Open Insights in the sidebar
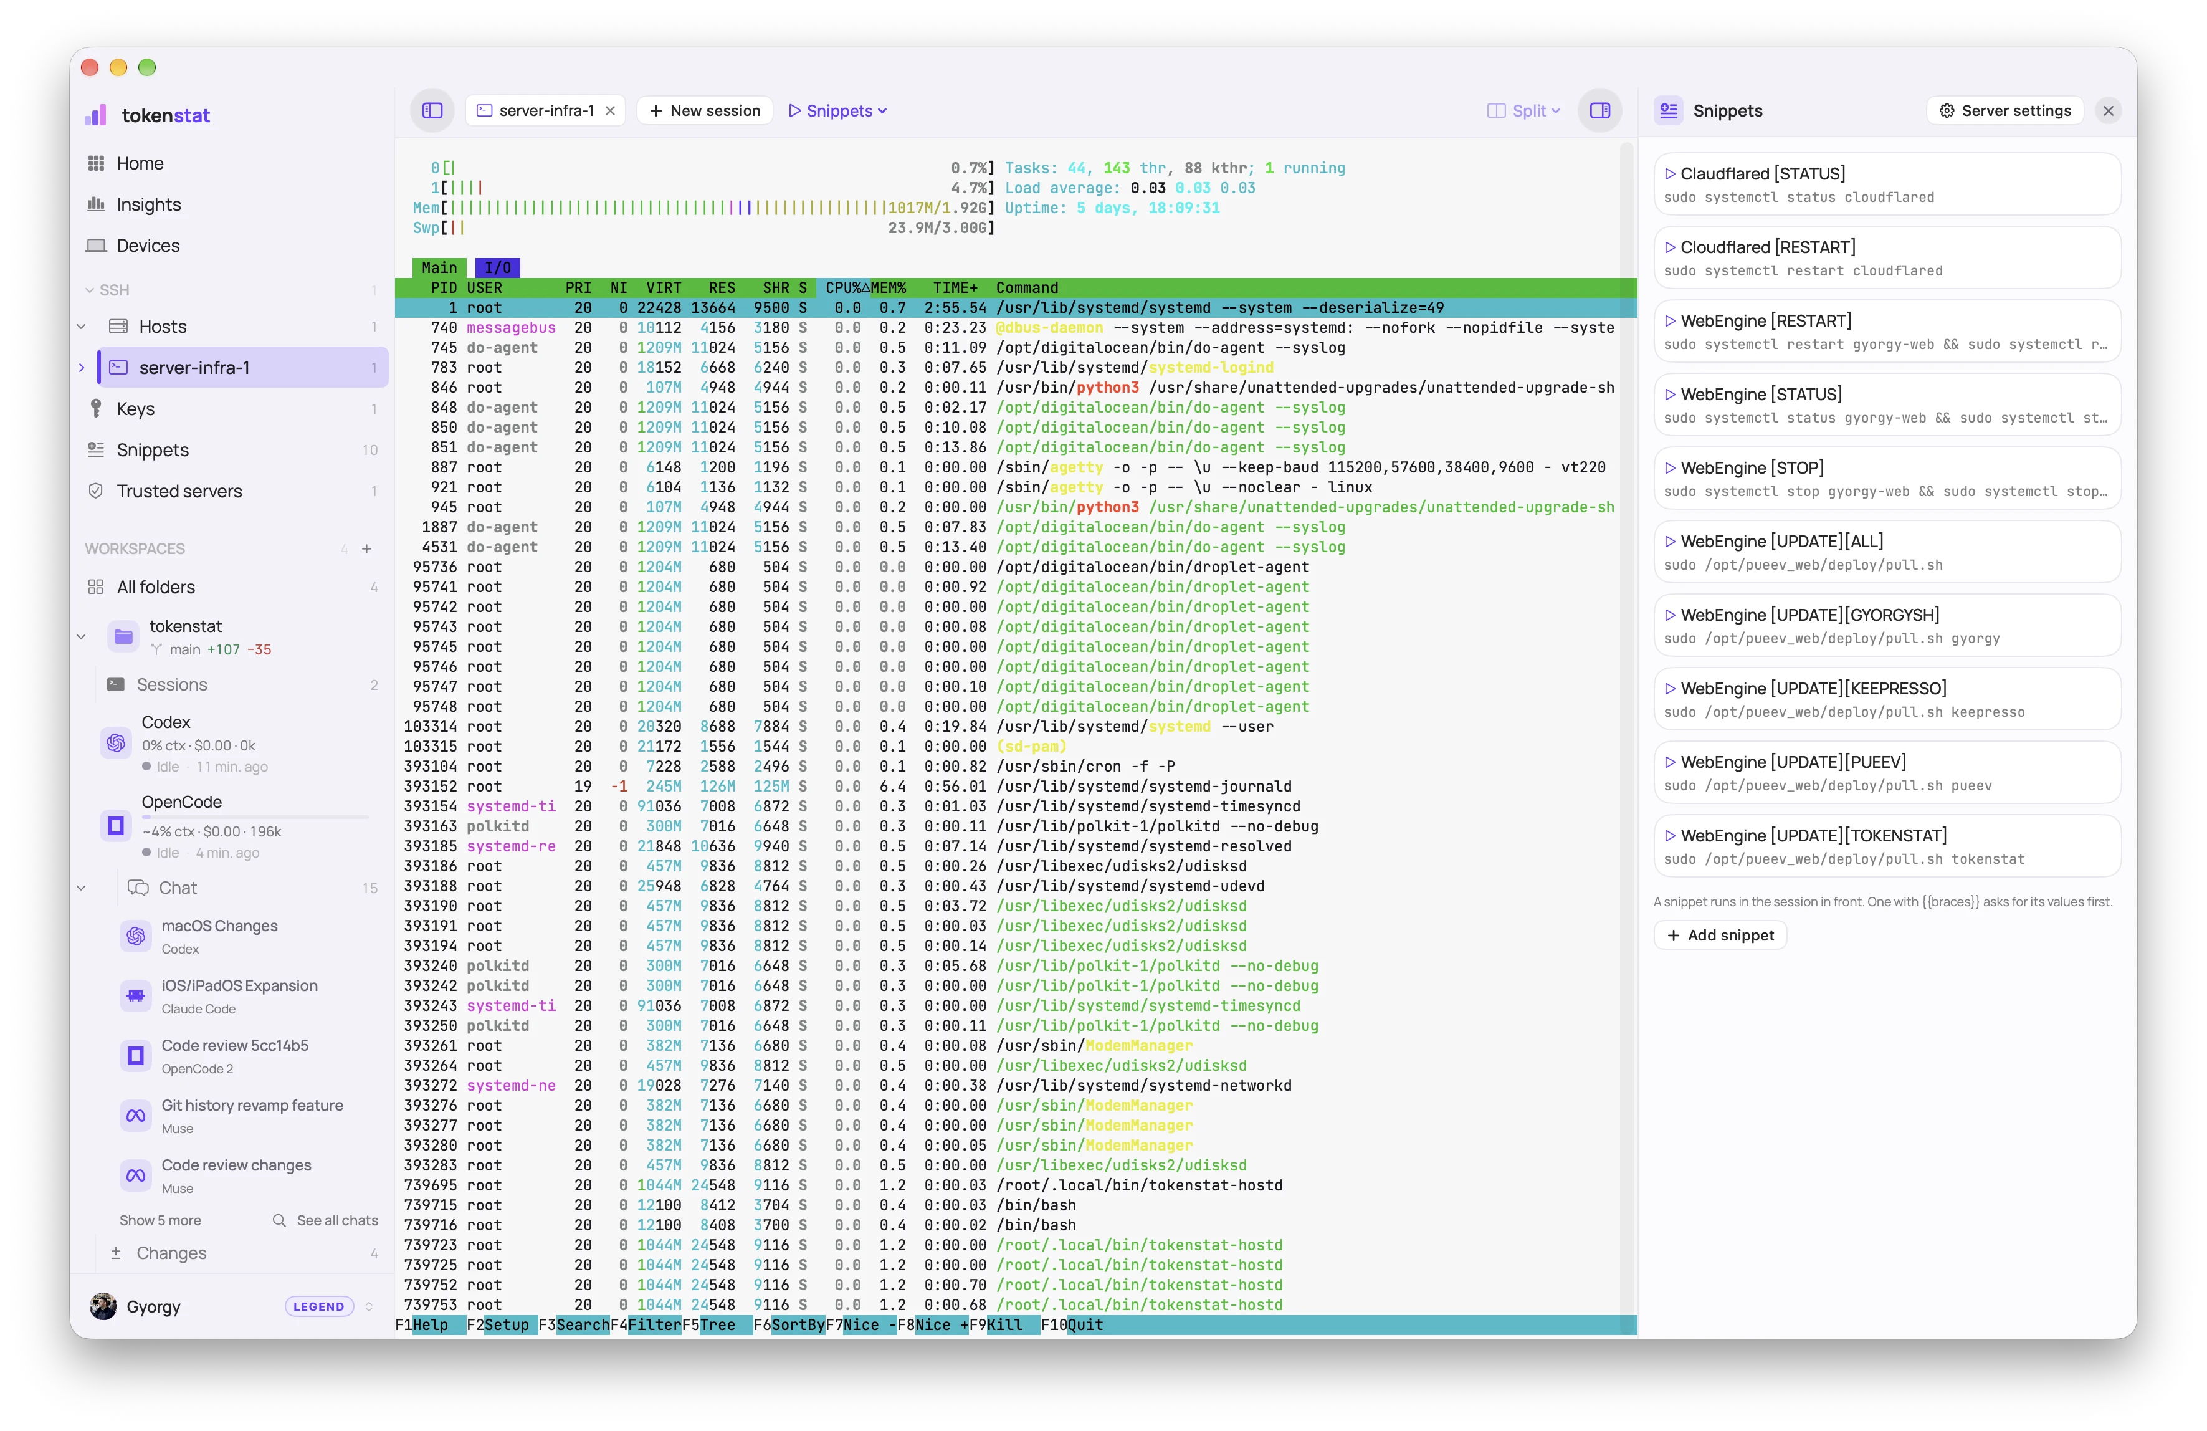 click(232, 204)
